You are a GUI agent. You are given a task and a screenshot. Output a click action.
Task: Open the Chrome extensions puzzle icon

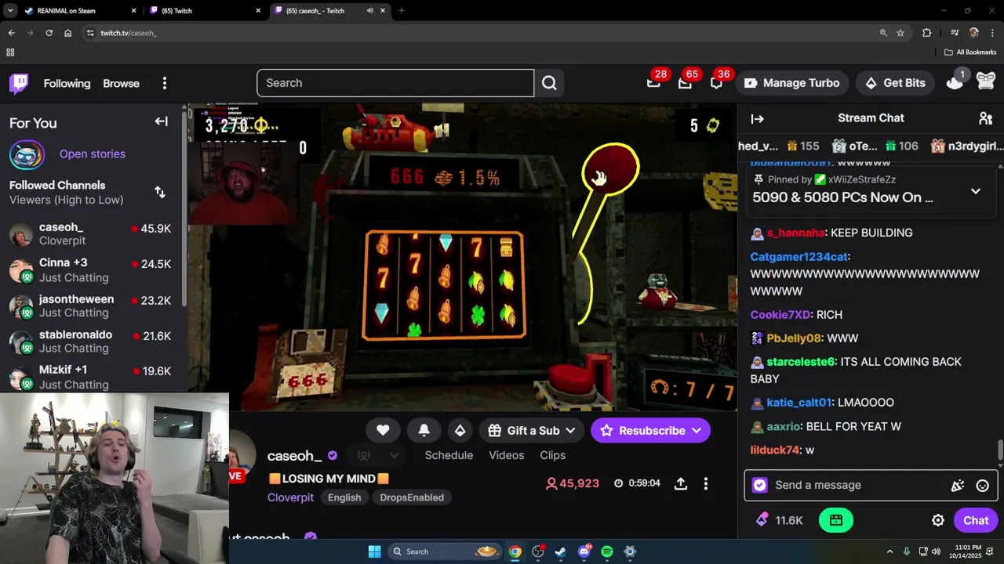point(926,33)
